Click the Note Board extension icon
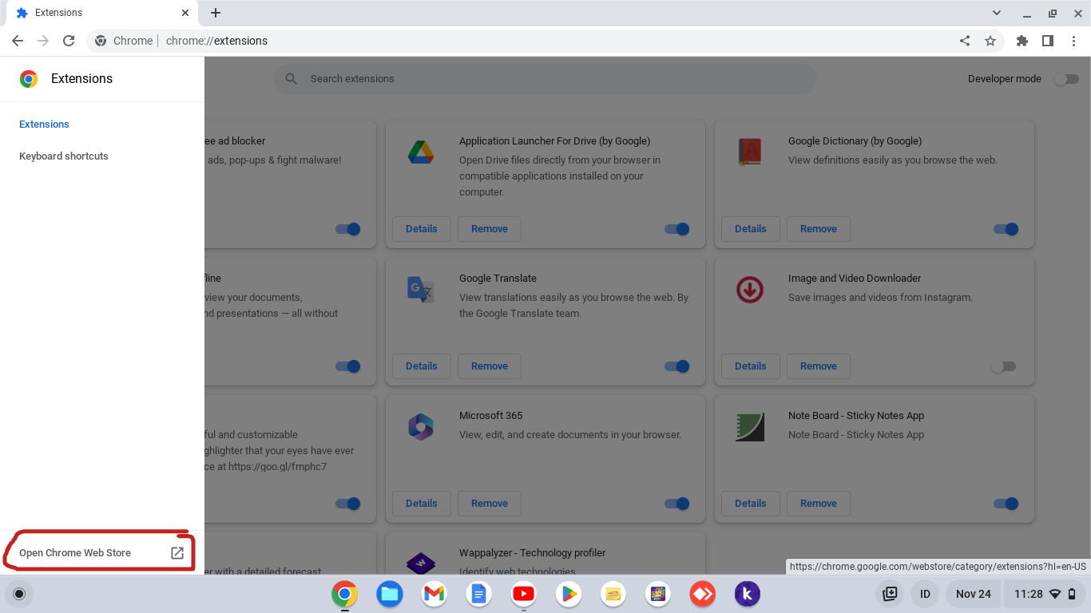1091x613 pixels. point(750,427)
